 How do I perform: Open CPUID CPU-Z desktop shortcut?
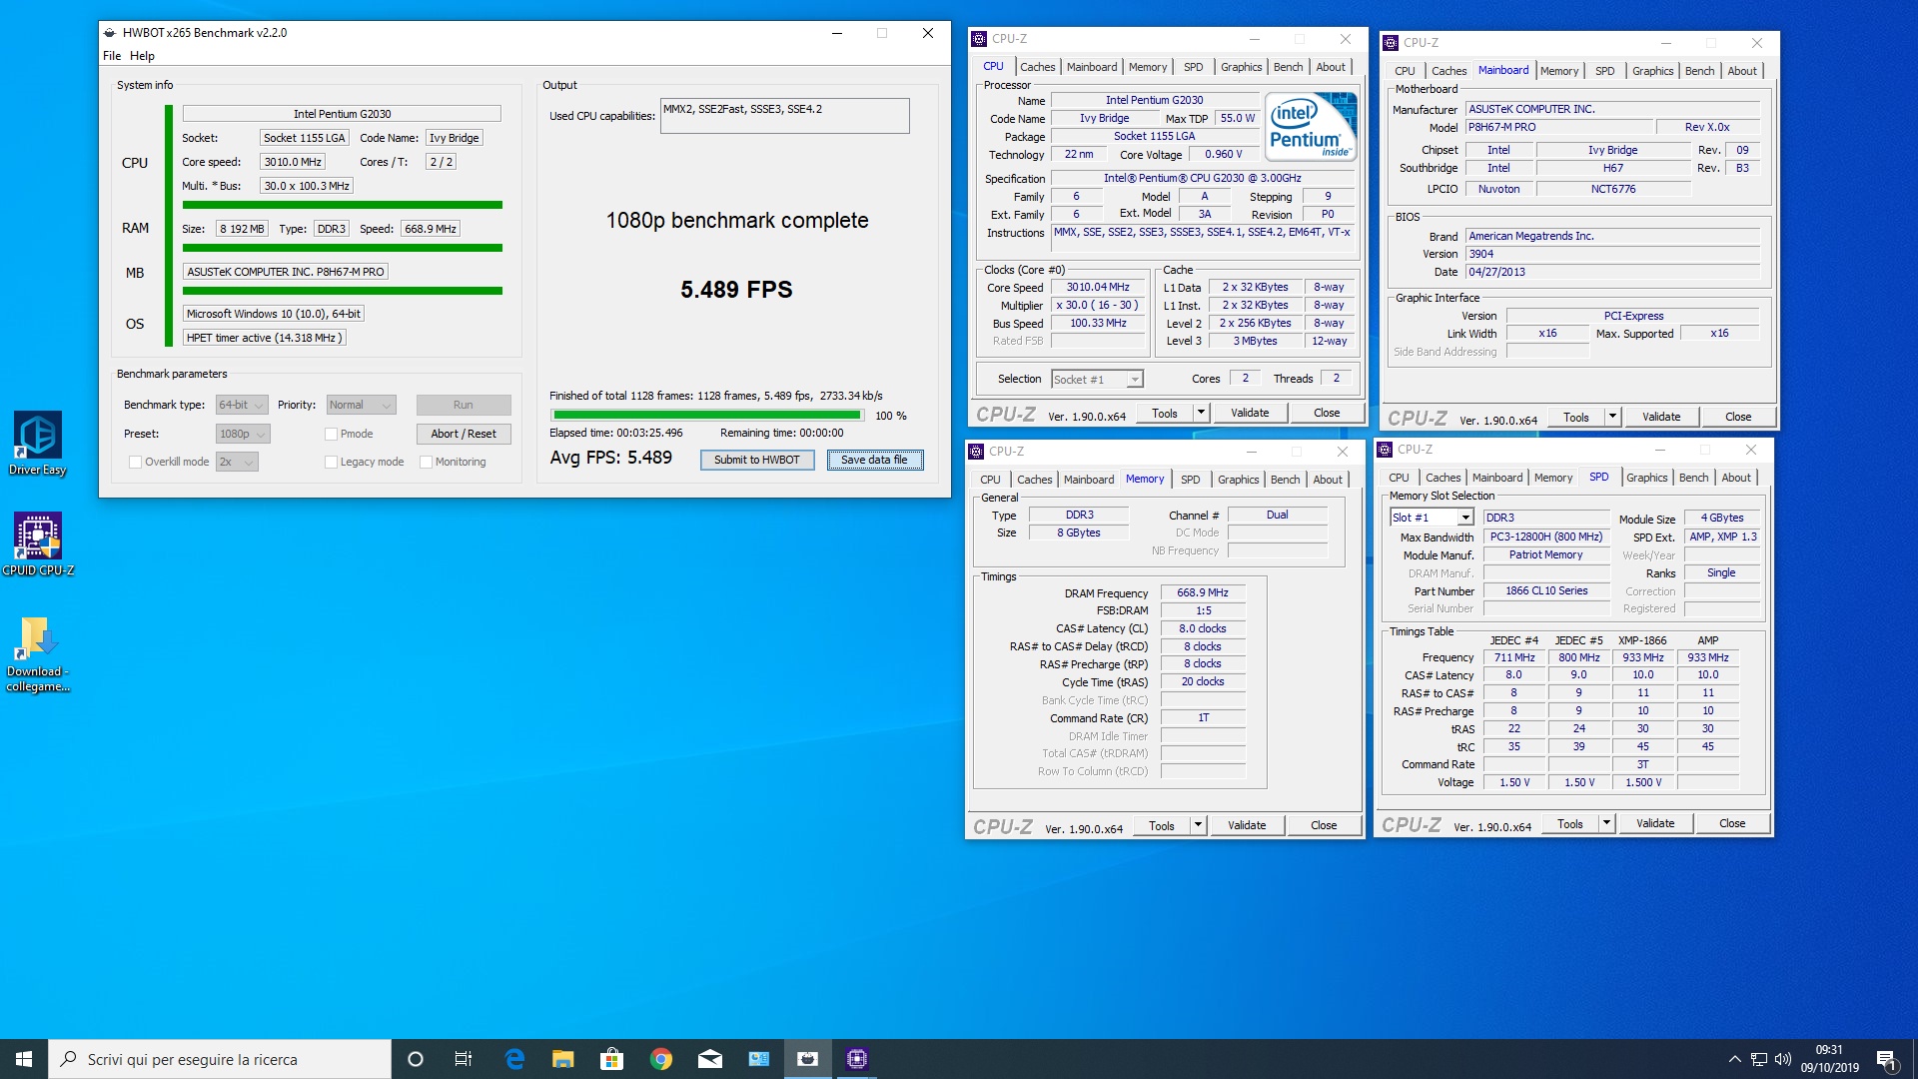pyautogui.click(x=38, y=544)
